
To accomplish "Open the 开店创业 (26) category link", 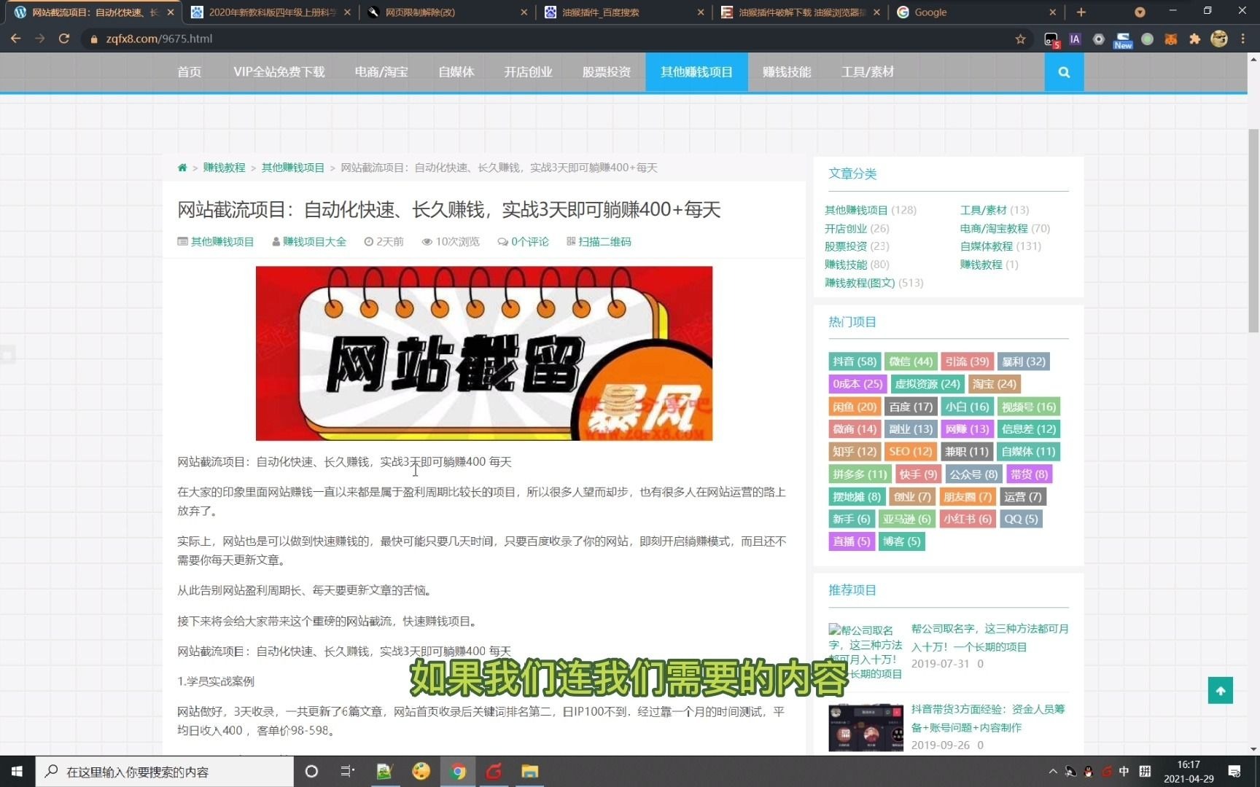I will [857, 228].
